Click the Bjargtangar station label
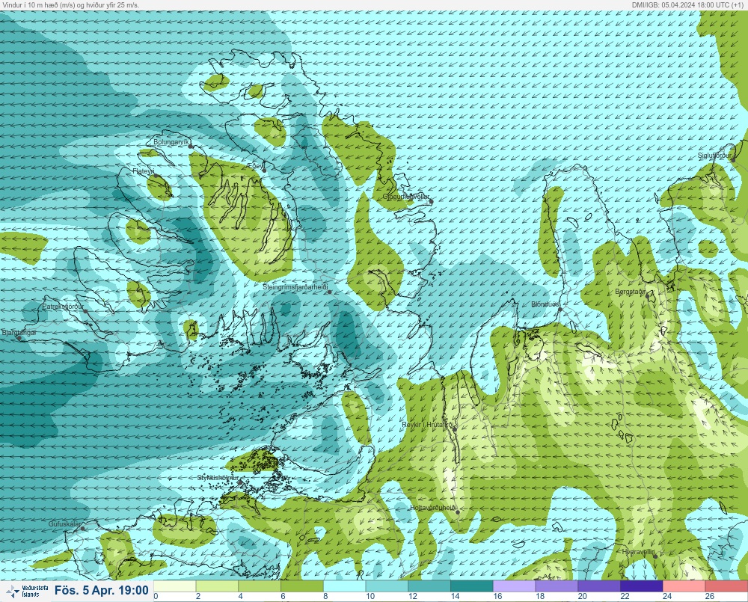The image size is (748, 602). click(x=19, y=333)
